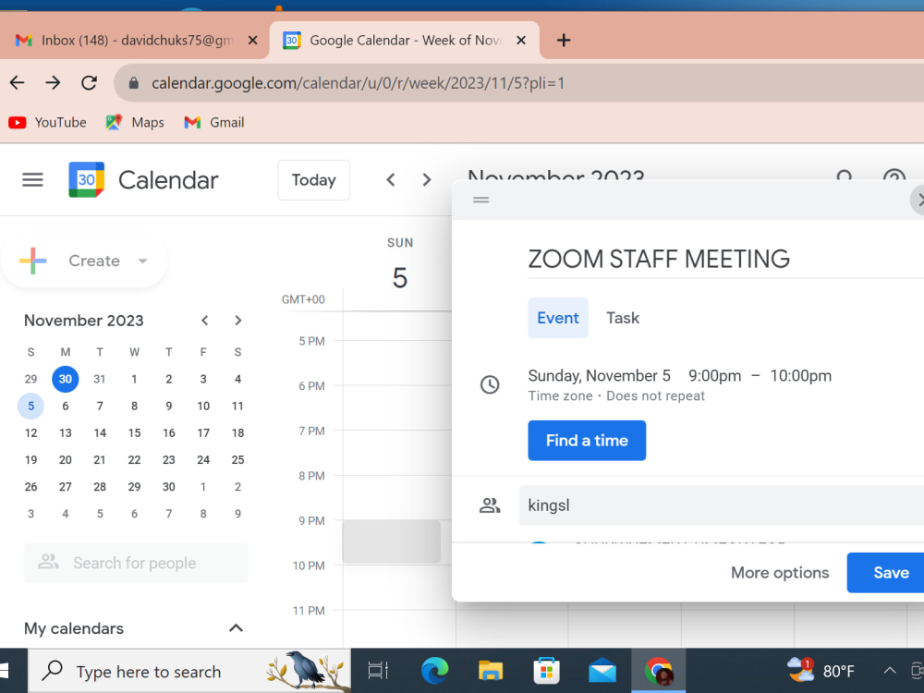Click the address bar URL
The width and height of the screenshot is (924, 693).
point(358,83)
